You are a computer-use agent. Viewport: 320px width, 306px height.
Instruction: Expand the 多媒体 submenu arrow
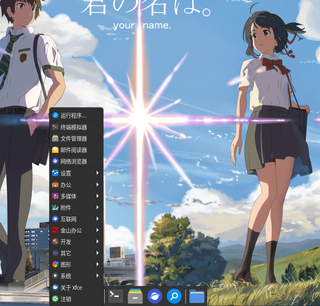coord(97,196)
